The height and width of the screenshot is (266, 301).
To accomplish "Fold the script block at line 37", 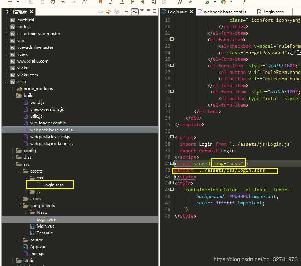I will pos(172,137).
